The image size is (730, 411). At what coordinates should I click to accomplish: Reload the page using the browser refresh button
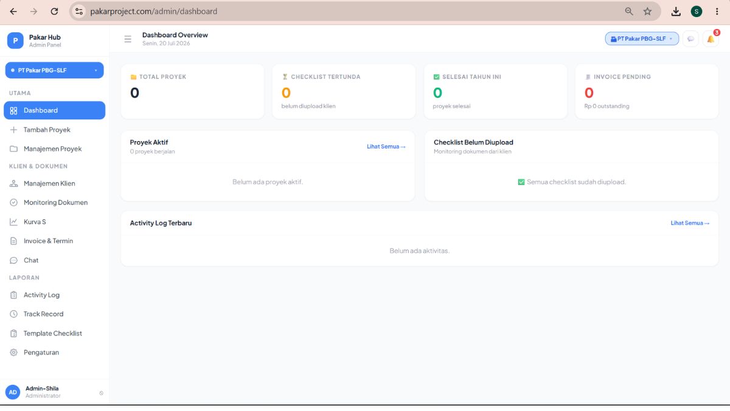[54, 12]
